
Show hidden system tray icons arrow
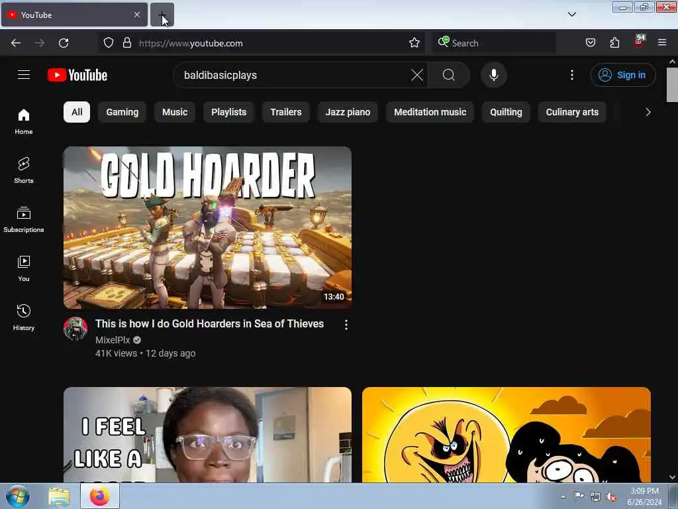563,496
